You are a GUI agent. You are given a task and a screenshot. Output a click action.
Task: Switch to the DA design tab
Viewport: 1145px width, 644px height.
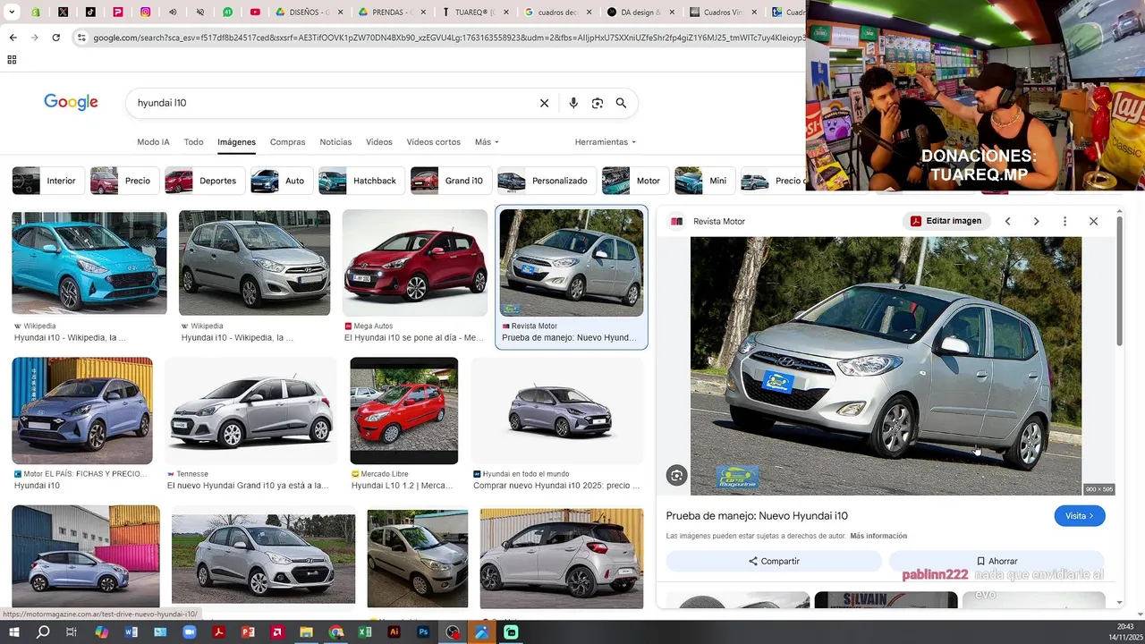click(x=640, y=13)
